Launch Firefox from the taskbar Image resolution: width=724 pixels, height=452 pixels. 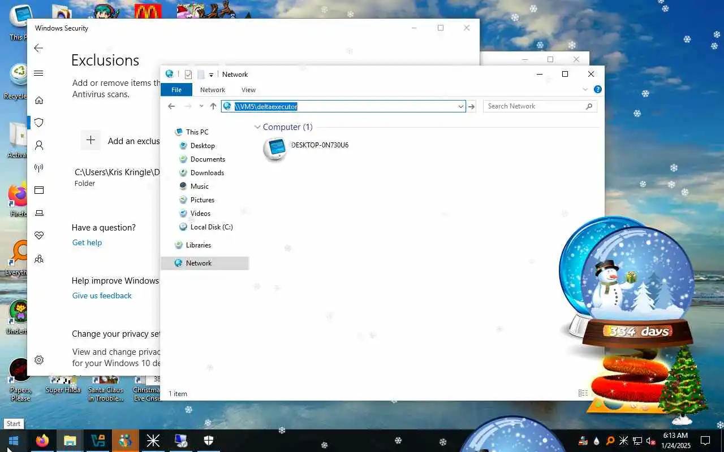click(42, 441)
